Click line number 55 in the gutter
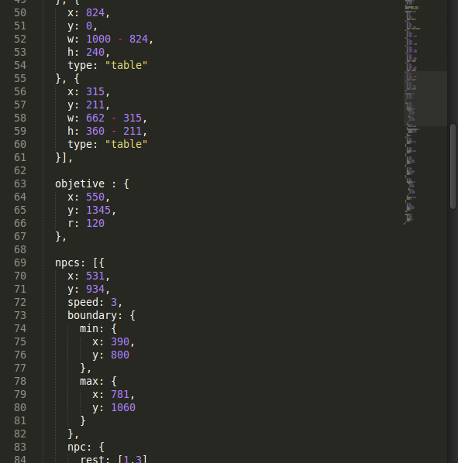The width and height of the screenshot is (458, 463). pos(20,78)
